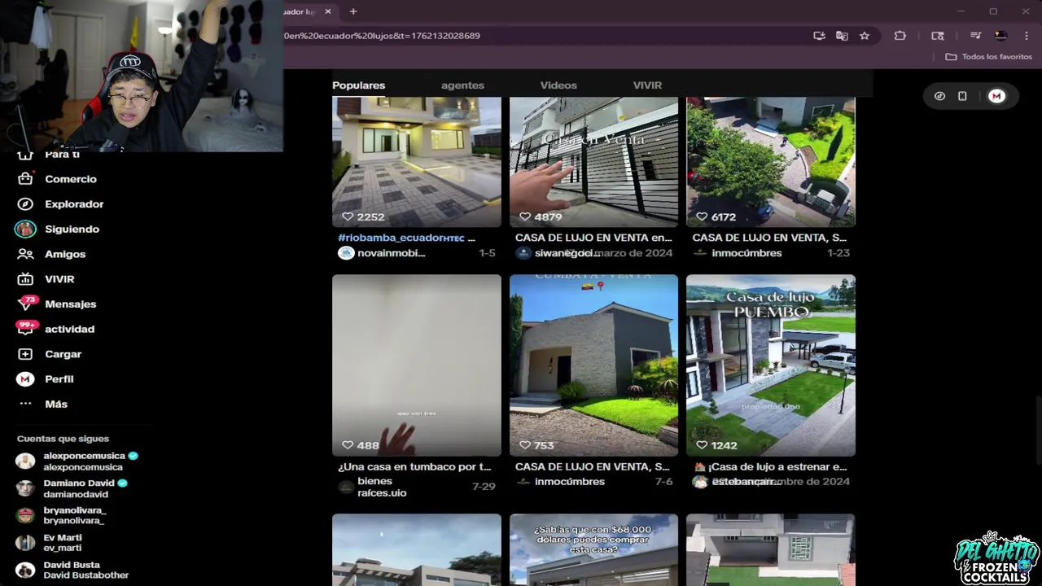Open the Amigos people icon
Image resolution: width=1042 pixels, height=586 pixels.
click(25, 254)
